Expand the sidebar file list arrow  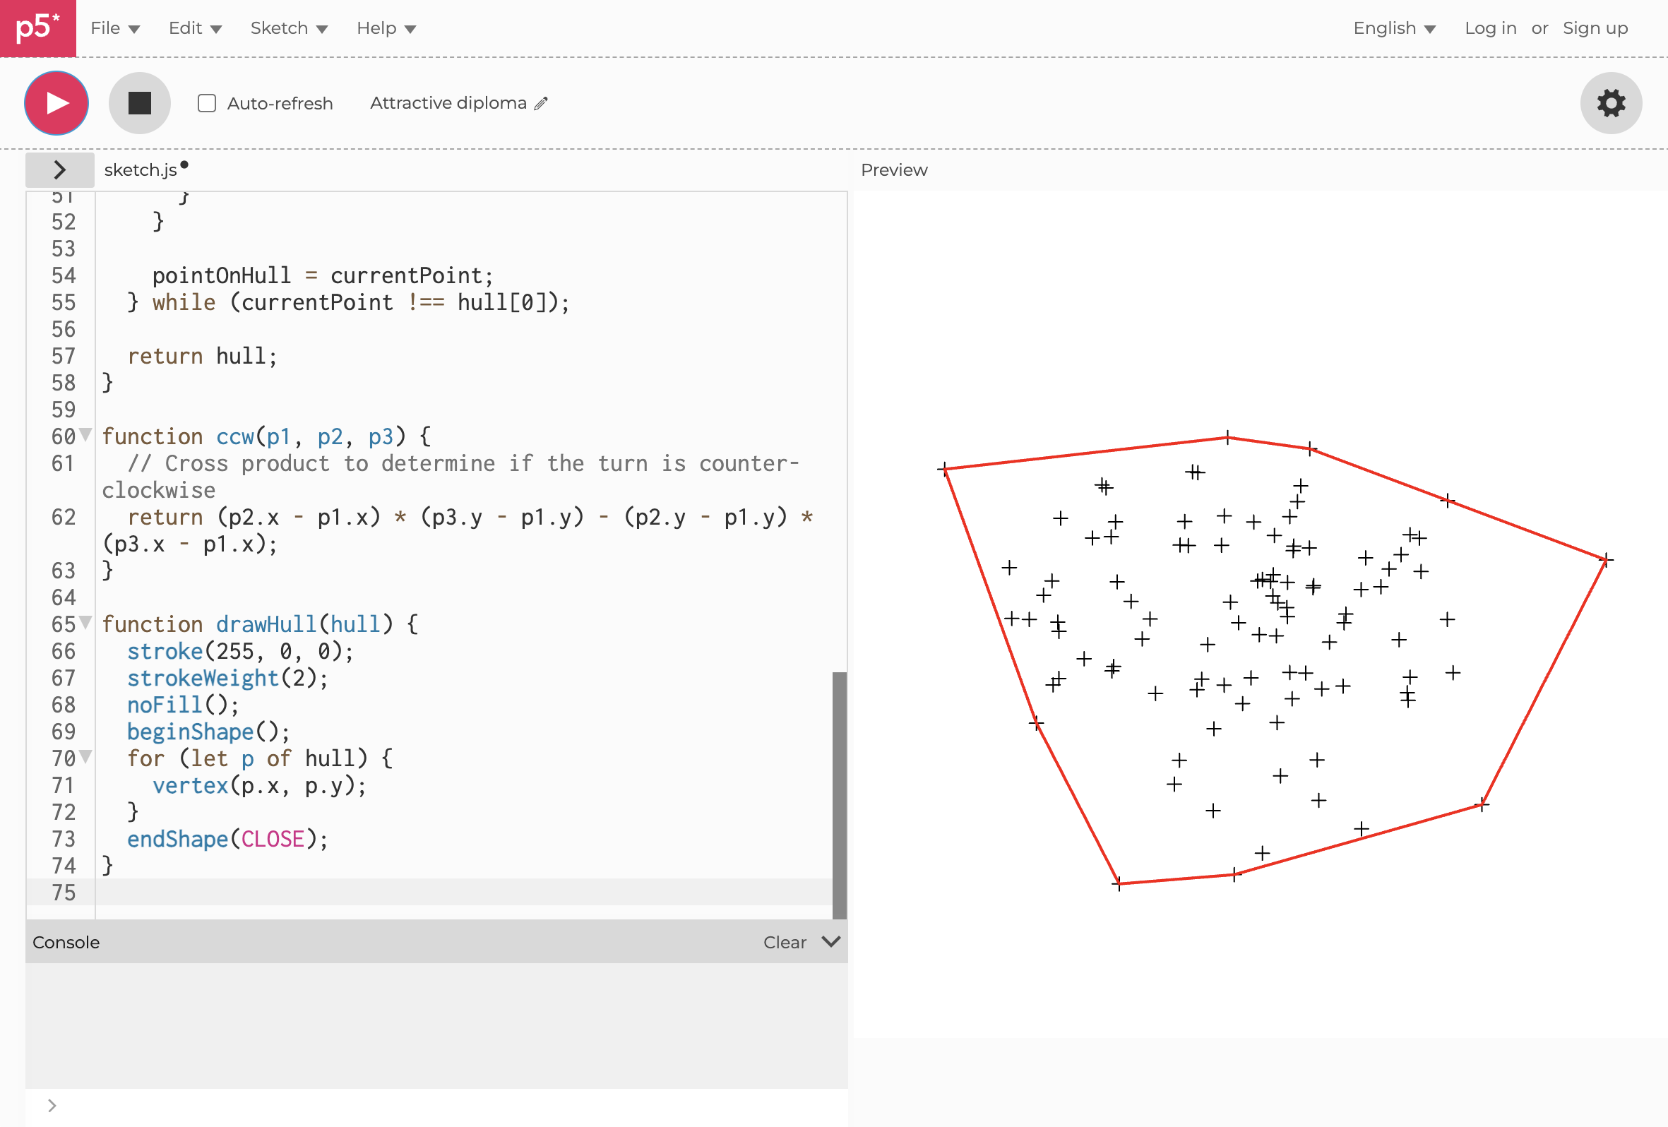[59, 170]
